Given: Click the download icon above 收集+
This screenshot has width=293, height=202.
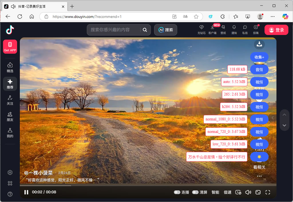Looking at the screenshot, I should click(259, 44).
